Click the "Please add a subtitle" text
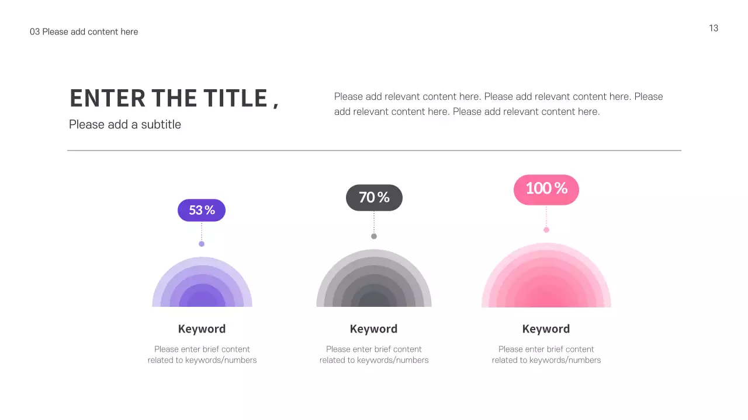This screenshot has height=420, width=748. (x=125, y=124)
